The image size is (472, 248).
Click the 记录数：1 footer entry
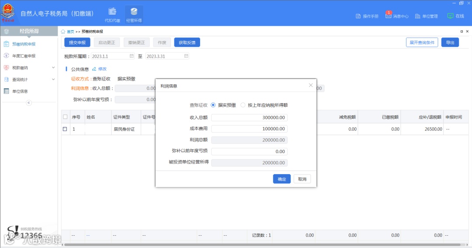pyautogui.click(x=261, y=235)
